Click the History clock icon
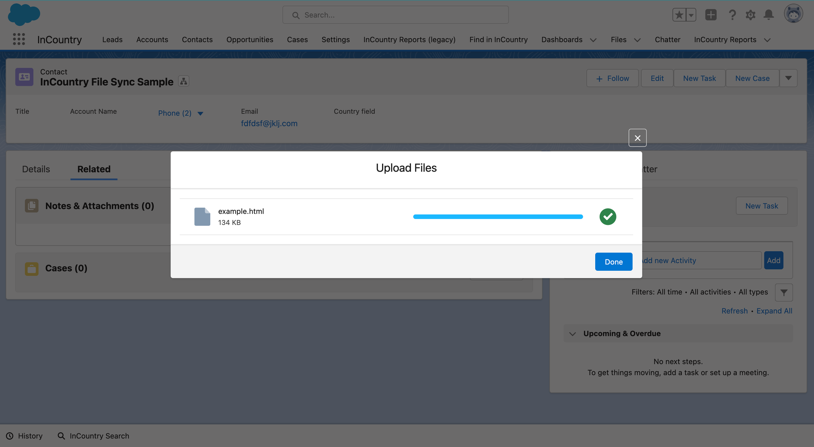 [x=10, y=436]
